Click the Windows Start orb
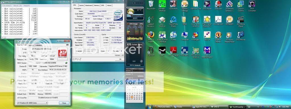Viewport: 291px width, 109px height. click(149, 107)
